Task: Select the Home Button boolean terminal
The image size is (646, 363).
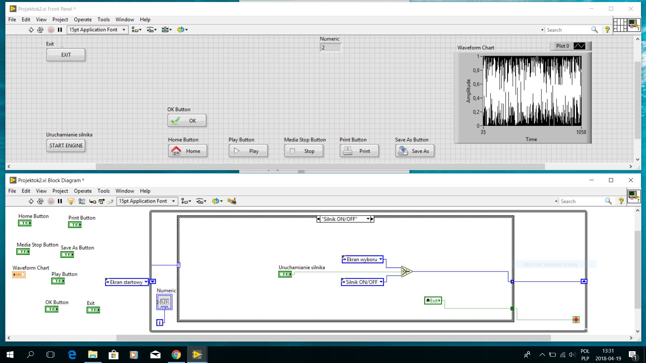Action: pos(25,223)
